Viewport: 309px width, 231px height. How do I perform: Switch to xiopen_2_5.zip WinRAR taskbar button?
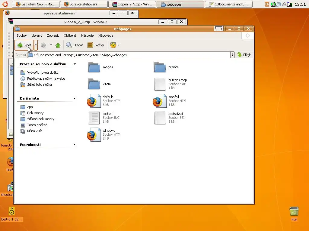pos(132,4)
